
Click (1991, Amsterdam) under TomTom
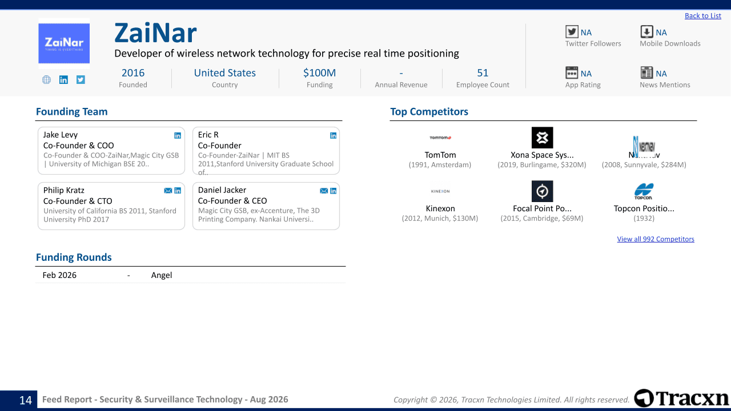pos(440,165)
